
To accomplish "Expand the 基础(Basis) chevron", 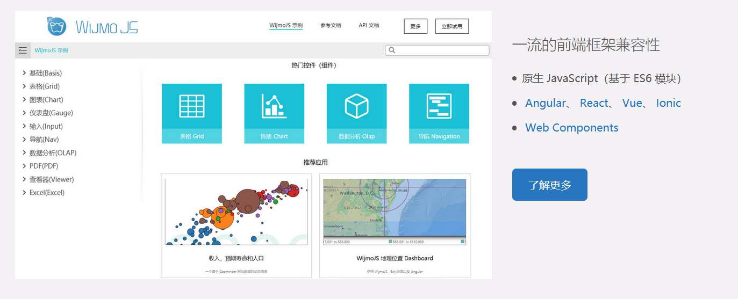I will [x=25, y=73].
